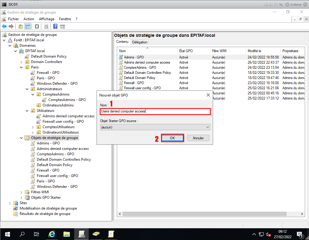The height and width of the screenshot is (240, 309).
Task: Open the Affichage menu
Action: tap(46, 19)
